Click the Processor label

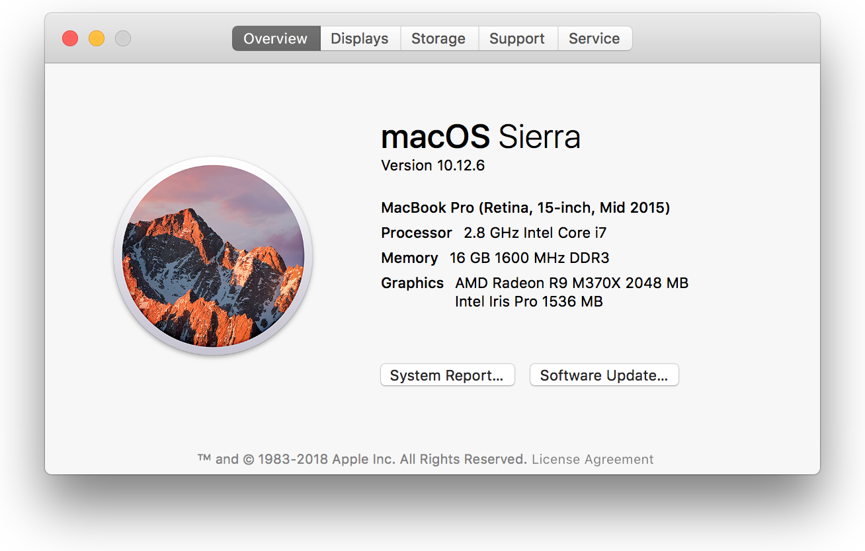417,233
